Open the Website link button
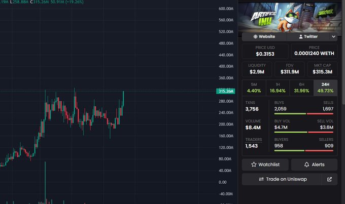This screenshot has width=345, height=204. click(x=264, y=36)
